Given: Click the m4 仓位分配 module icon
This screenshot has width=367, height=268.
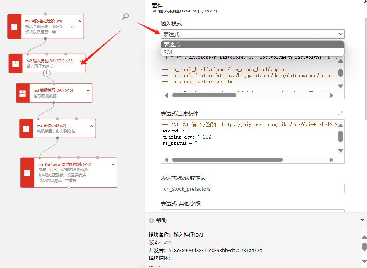Looking at the screenshot, I should pos(26,129).
